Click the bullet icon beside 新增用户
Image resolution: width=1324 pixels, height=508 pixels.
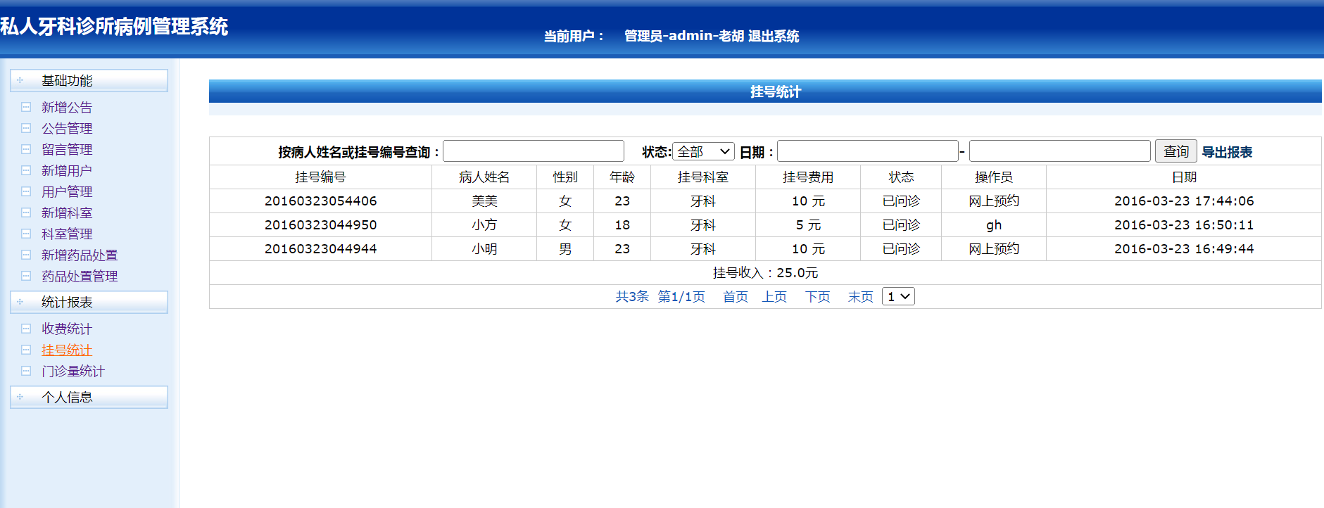coord(26,170)
